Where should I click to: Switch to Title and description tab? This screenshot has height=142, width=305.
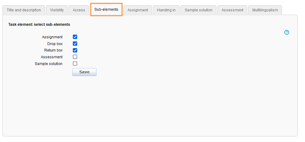point(24,10)
